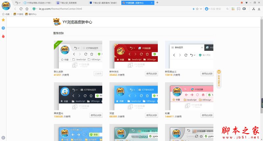Select the 新极简主义 skin preview thumbnail
Image resolution: width=263 pixels, height=141 pixels.
pyautogui.click(x=189, y=54)
